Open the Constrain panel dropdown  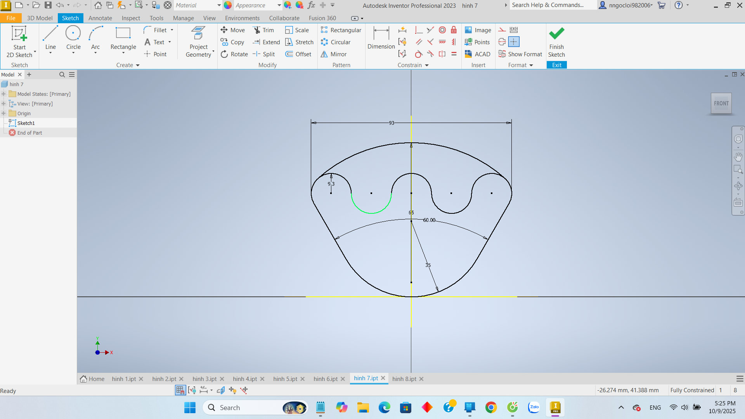[x=427, y=65]
